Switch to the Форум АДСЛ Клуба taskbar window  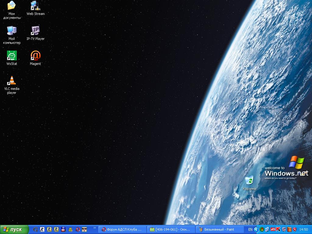[122, 229]
